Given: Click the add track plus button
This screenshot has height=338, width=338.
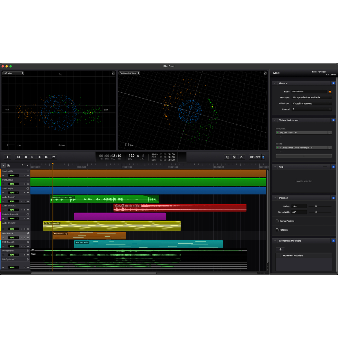Looking at the screenshot, I should pyautogui.click(x=8, y=157).
